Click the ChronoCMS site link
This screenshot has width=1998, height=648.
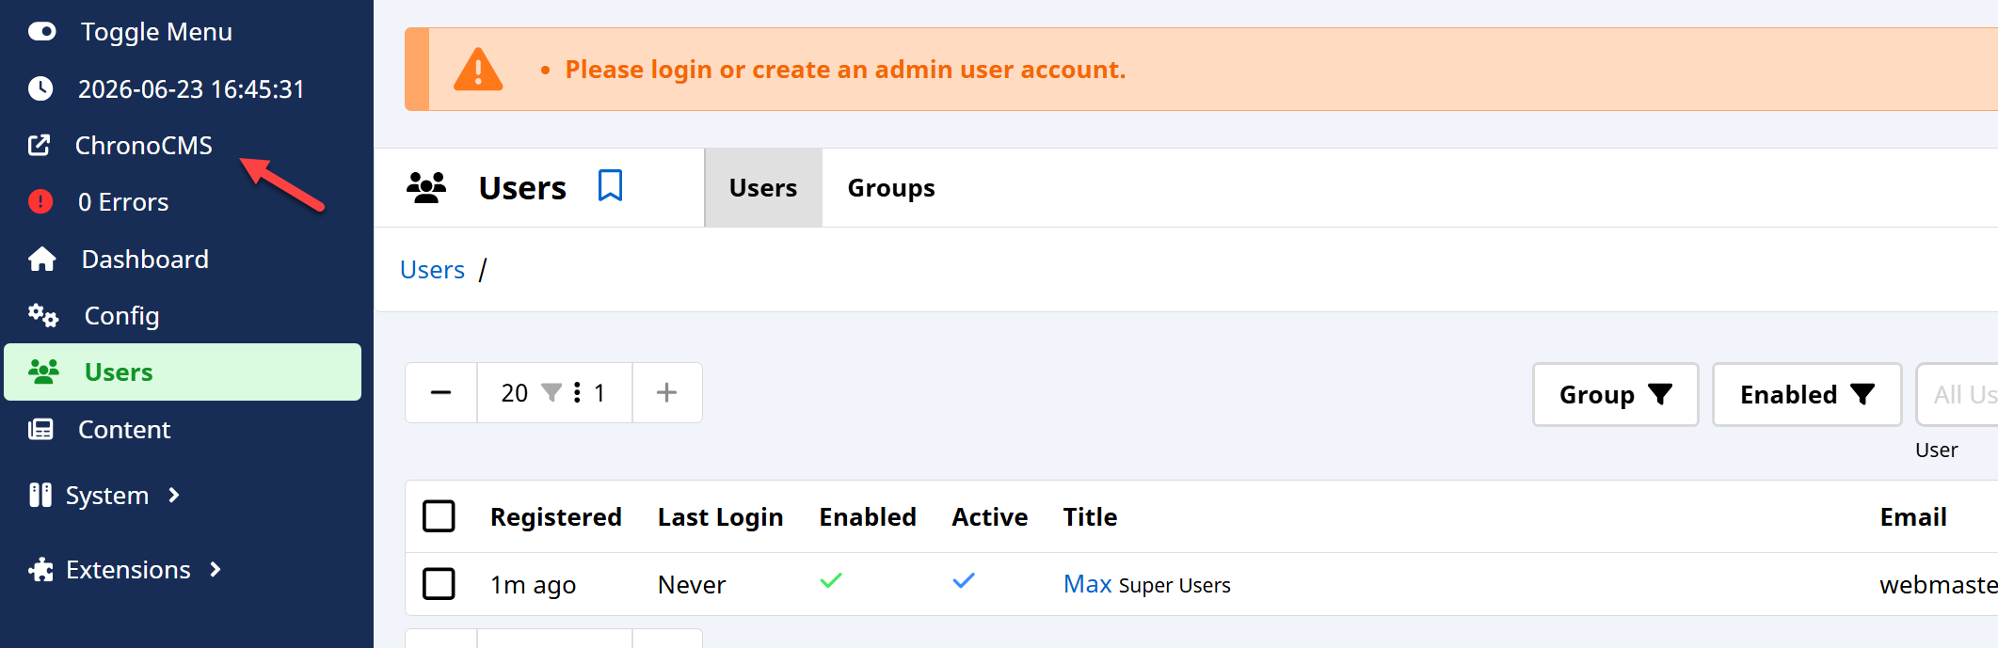coord(144,145)
